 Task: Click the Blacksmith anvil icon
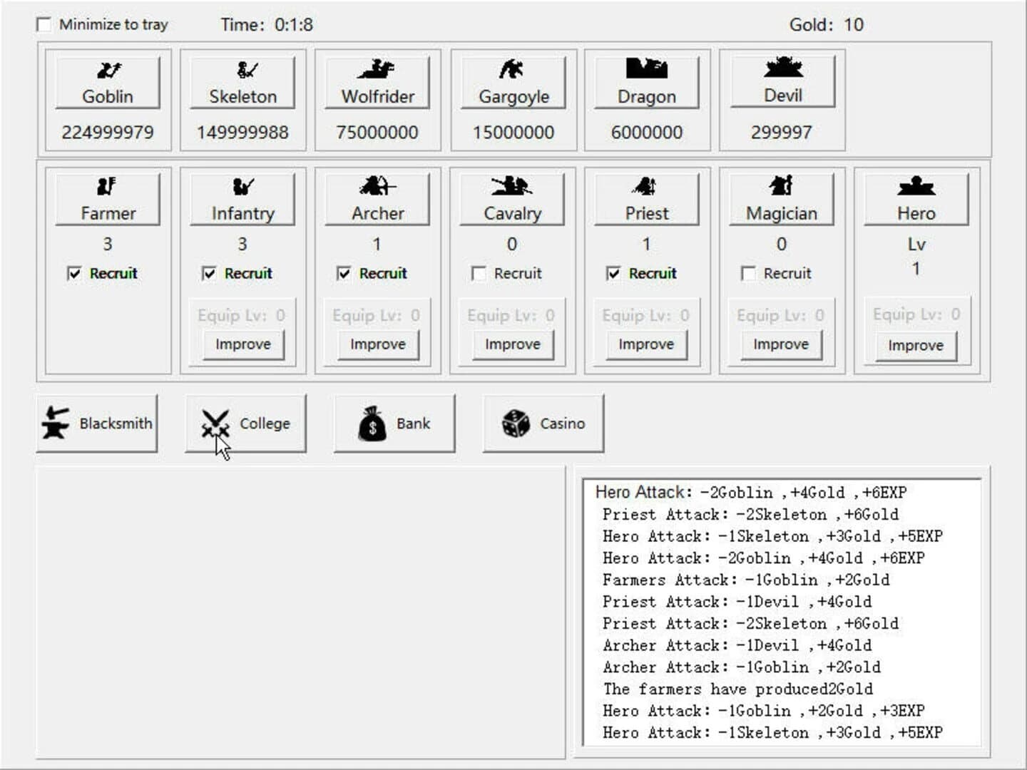53,422
